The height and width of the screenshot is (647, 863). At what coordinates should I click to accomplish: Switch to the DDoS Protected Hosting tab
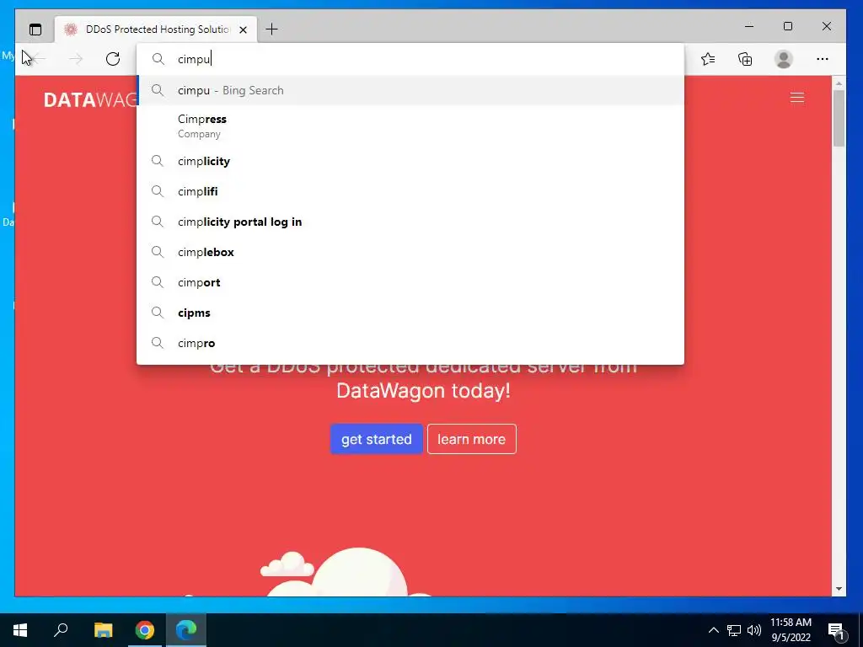[156, 29]
